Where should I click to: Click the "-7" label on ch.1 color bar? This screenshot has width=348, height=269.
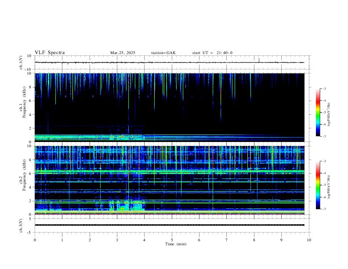[x=324, y=136]
